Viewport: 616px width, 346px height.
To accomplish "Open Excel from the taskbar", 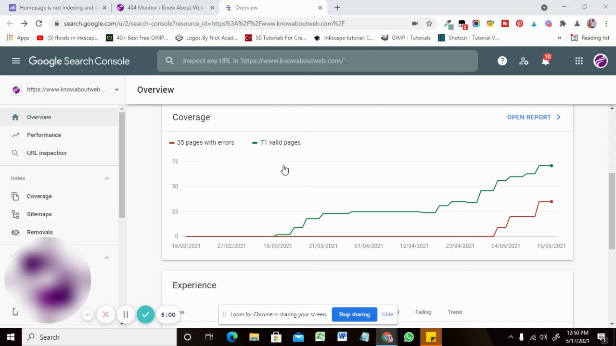I will click(320, 337).
